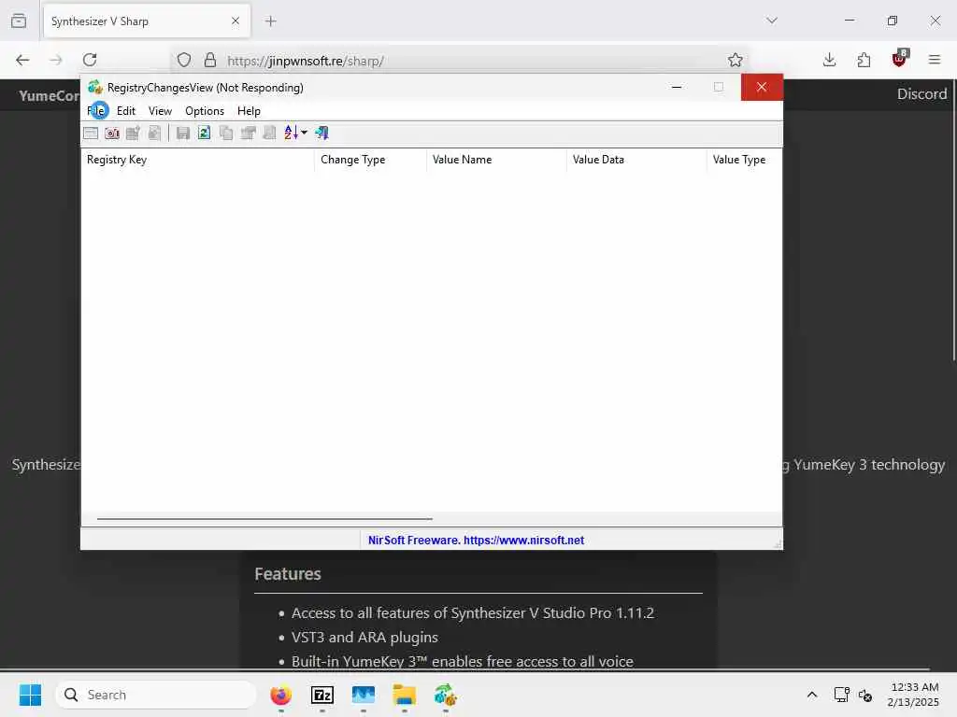Image resolution: width=957 pixels, height=717 pixels.
Task: Click the camera snapshot toolbar icon
Action: point(112,133)
